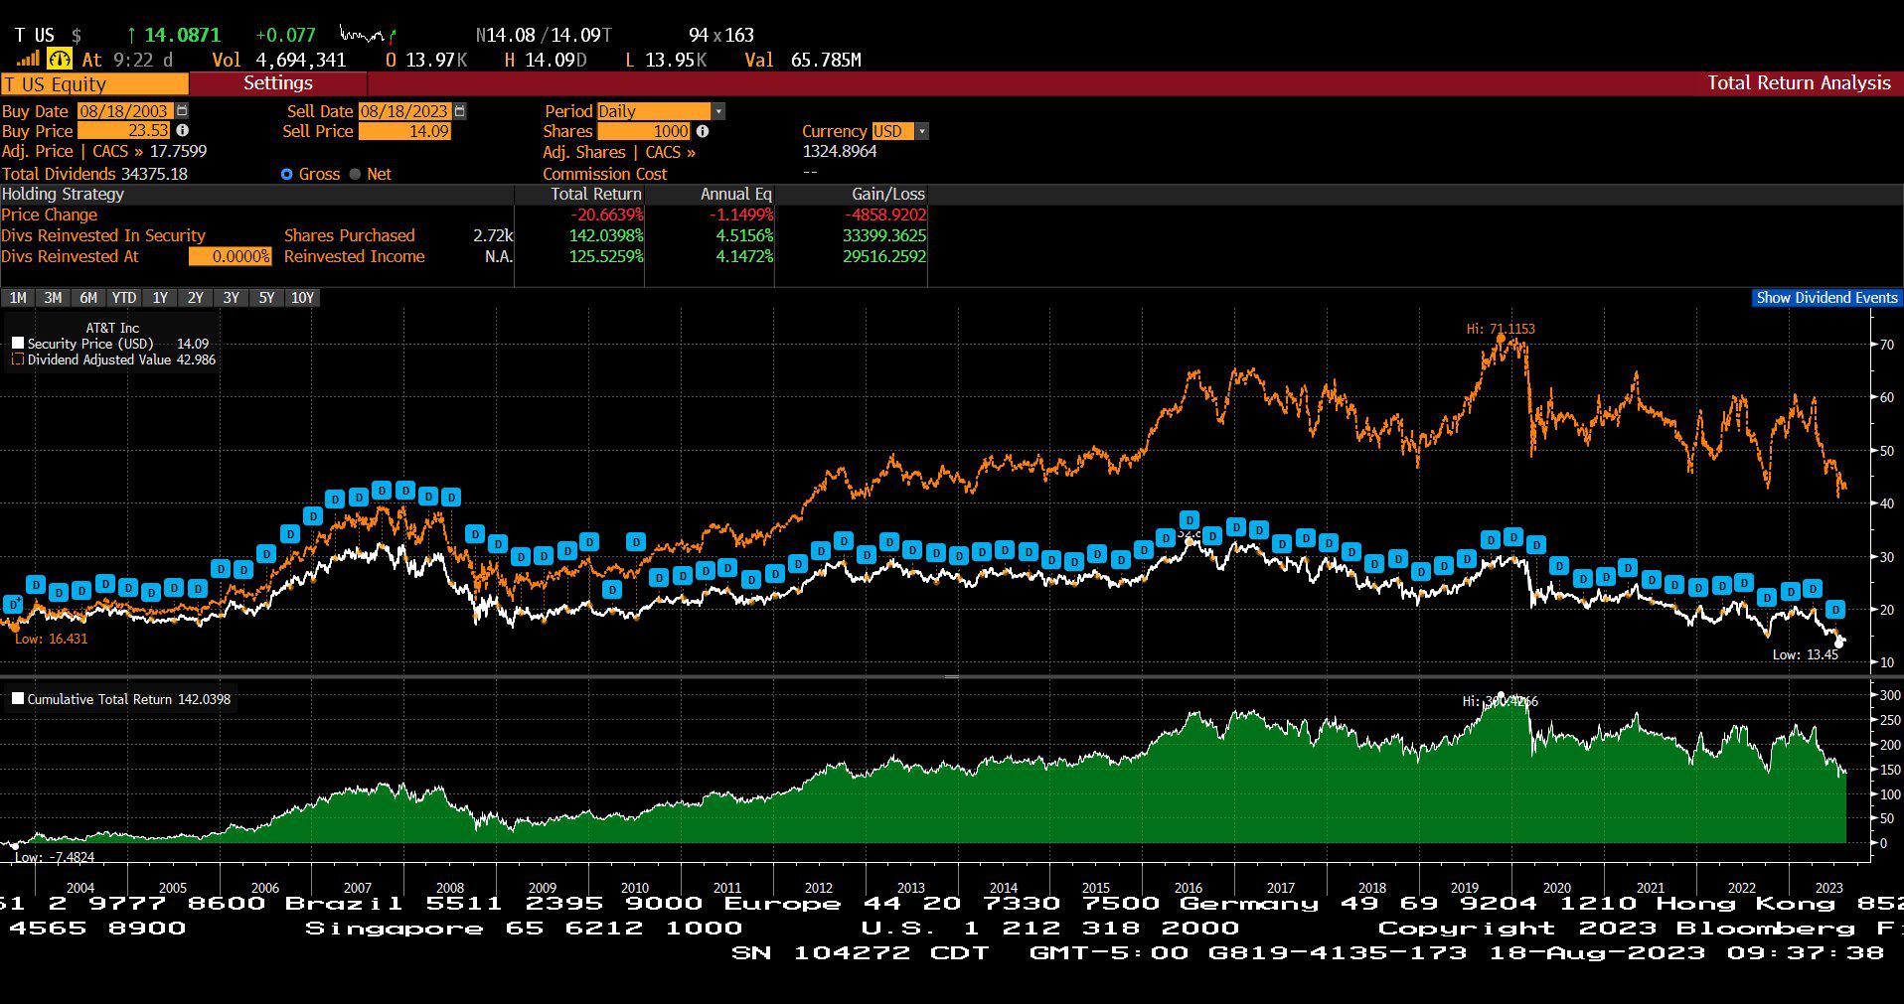Click Divs Reinvested At 0.0000% field
This screenshot has height=1004, width=1904.
coord(231,256)
